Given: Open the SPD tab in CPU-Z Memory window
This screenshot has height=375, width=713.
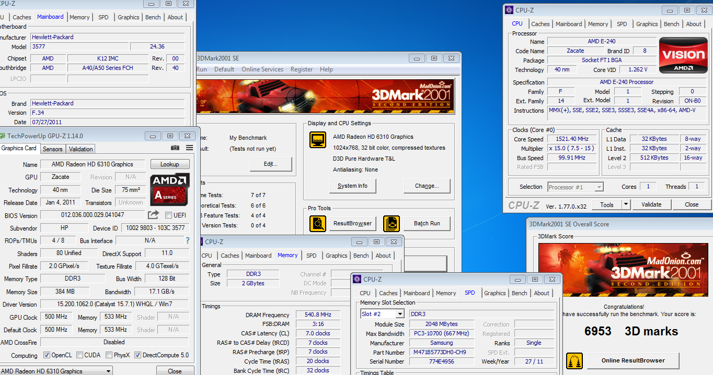Looking at the screenshot, I should tap(312, 256).
